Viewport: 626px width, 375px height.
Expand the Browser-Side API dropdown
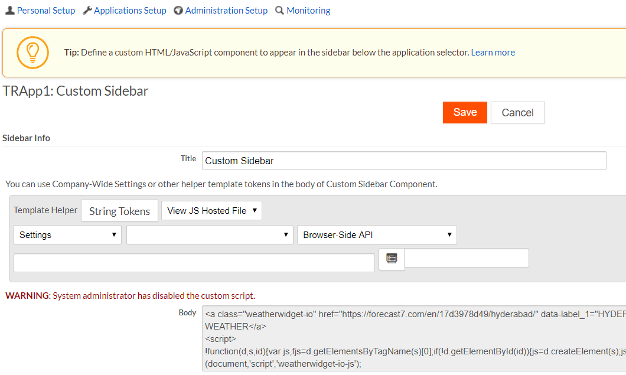point(377,235)
